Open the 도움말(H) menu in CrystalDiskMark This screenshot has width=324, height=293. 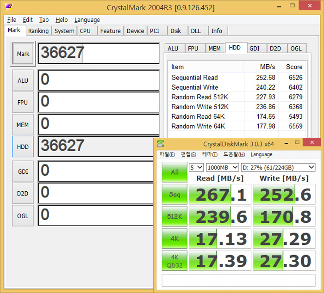click(x=234, y=154)
